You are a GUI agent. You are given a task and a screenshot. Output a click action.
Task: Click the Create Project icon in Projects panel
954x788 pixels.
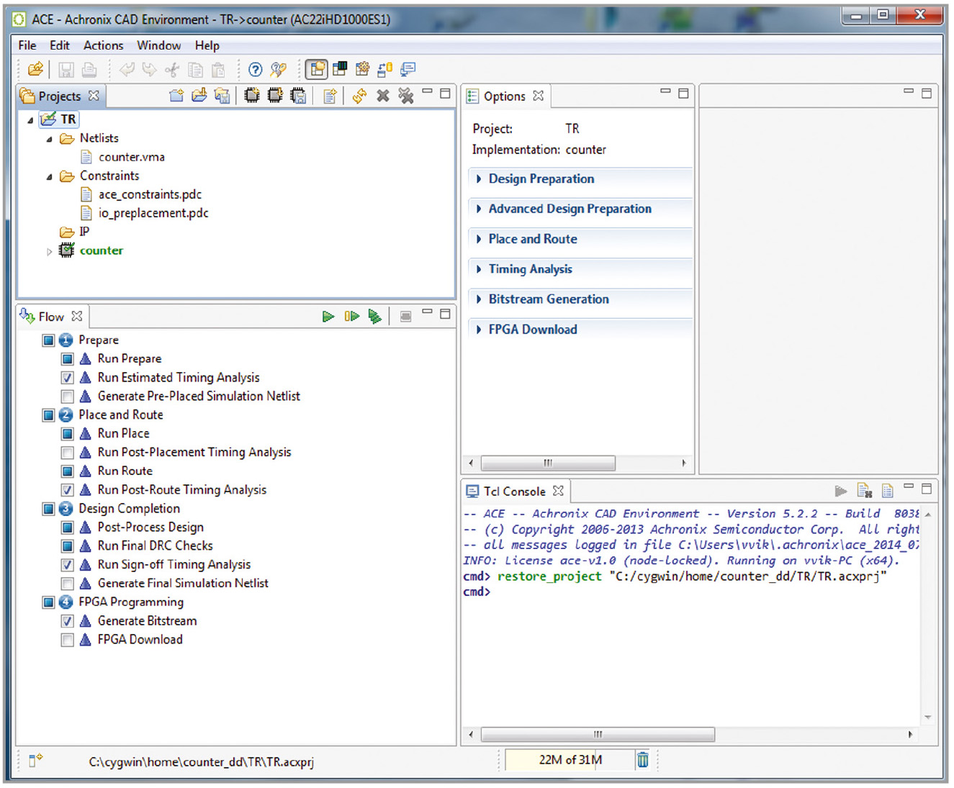click(176, 96)
